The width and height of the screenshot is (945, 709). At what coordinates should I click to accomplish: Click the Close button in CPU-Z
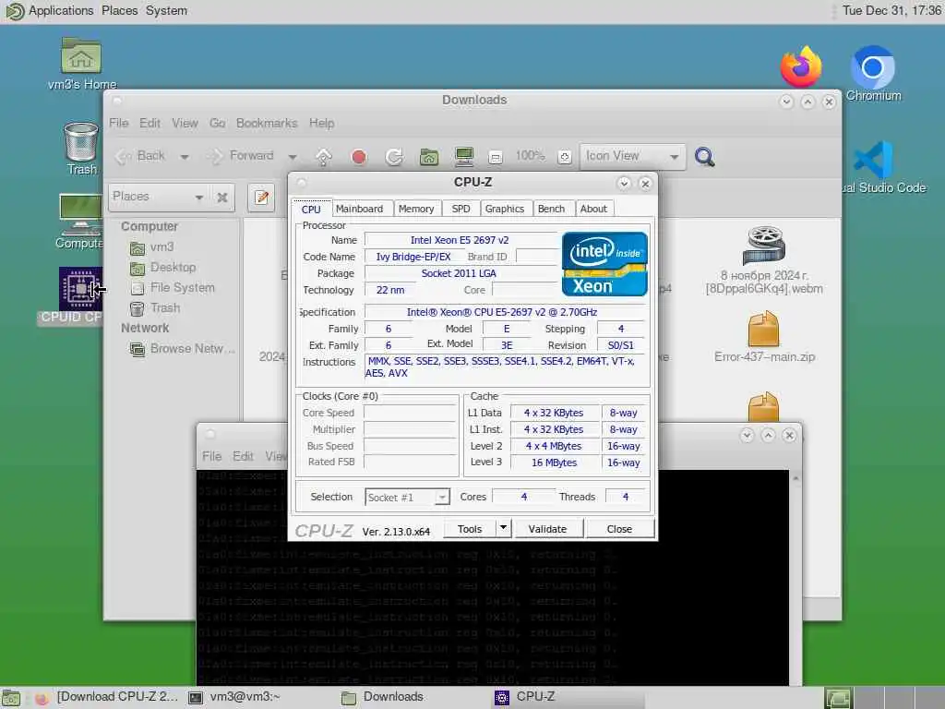click(x=619, y=529)
